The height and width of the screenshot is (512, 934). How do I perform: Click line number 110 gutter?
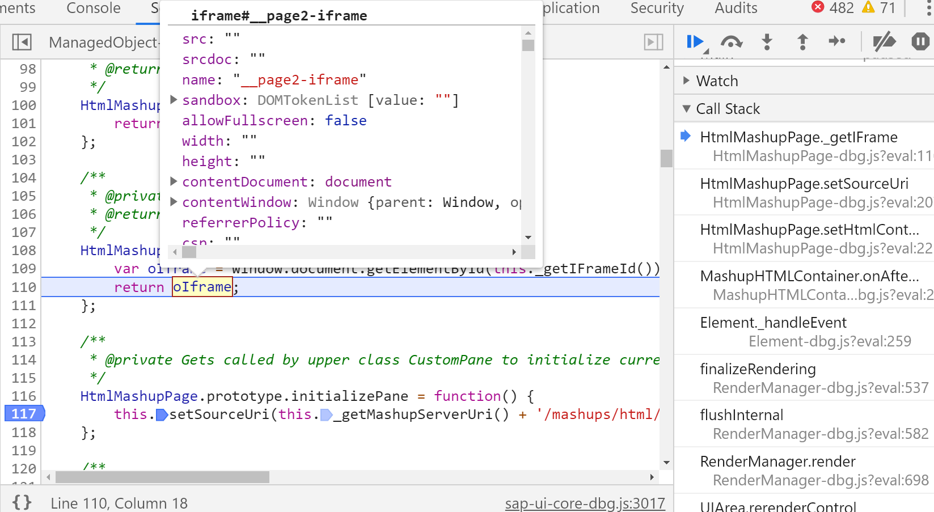coord(24,287)
